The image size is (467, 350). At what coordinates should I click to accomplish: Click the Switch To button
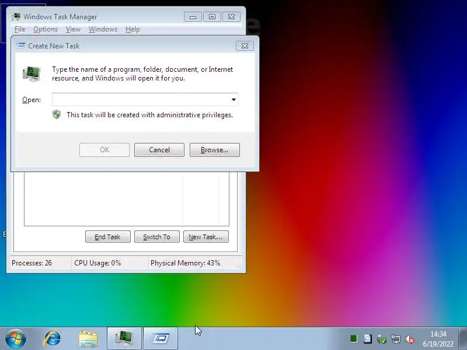(x=157, y=237)
